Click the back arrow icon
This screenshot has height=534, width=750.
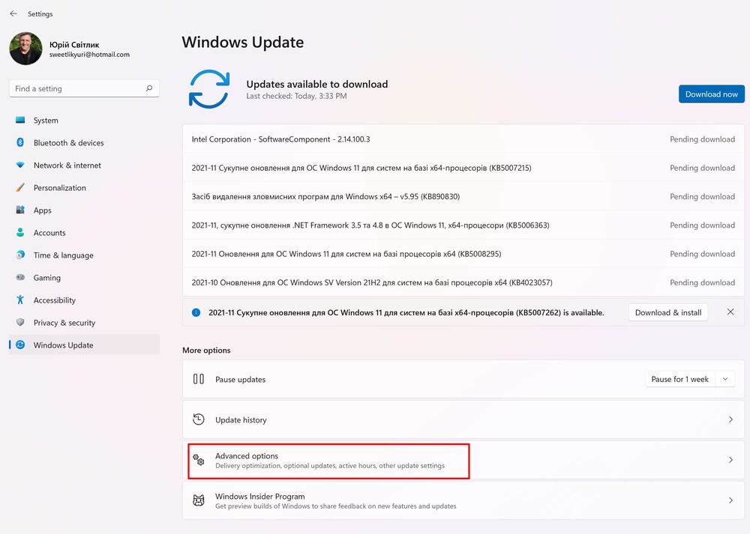13,13
